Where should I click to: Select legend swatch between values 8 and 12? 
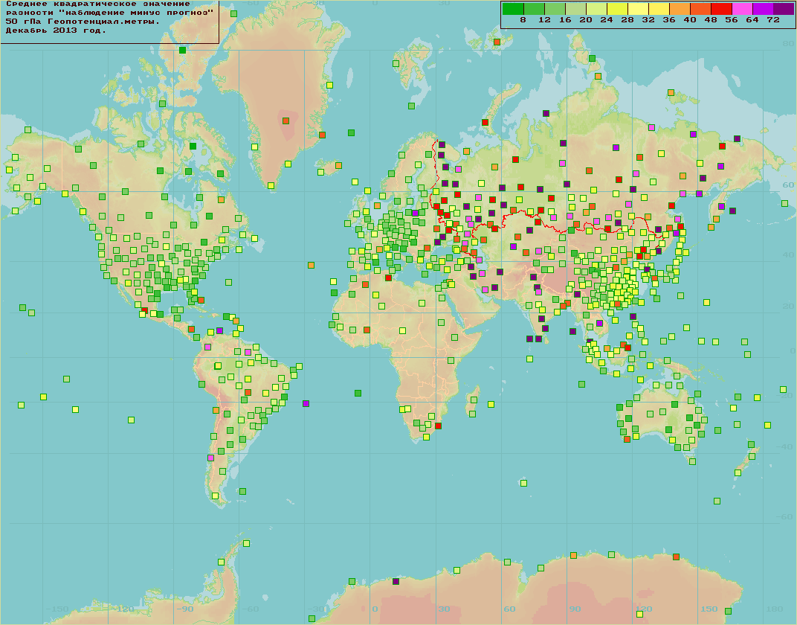pos(534,9)
